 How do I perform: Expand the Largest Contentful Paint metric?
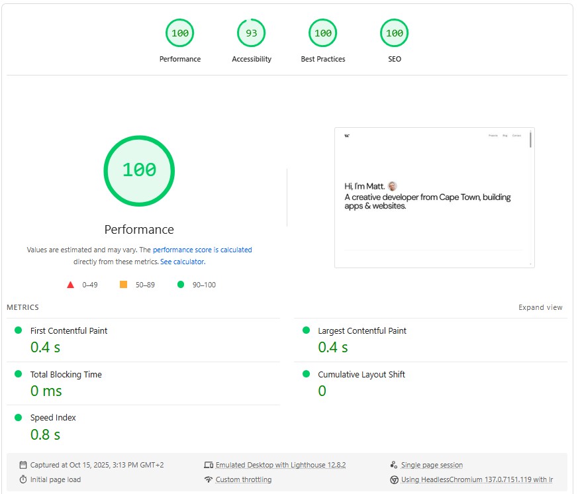point(362,330)
